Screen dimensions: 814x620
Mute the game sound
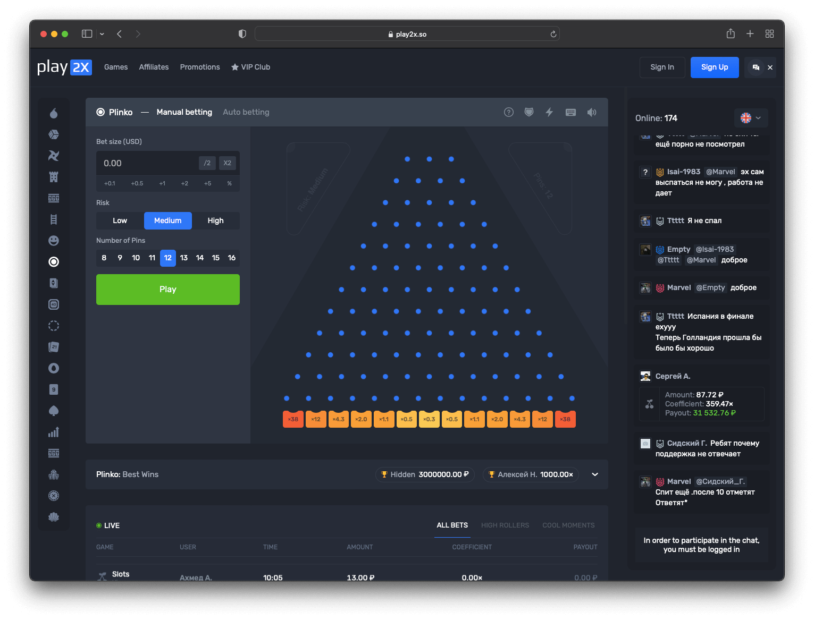[592, 112]
